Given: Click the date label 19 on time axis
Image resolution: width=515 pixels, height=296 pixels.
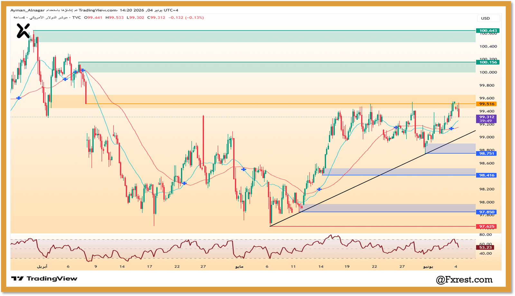Looking at the screenshot, I should [347, 266].
